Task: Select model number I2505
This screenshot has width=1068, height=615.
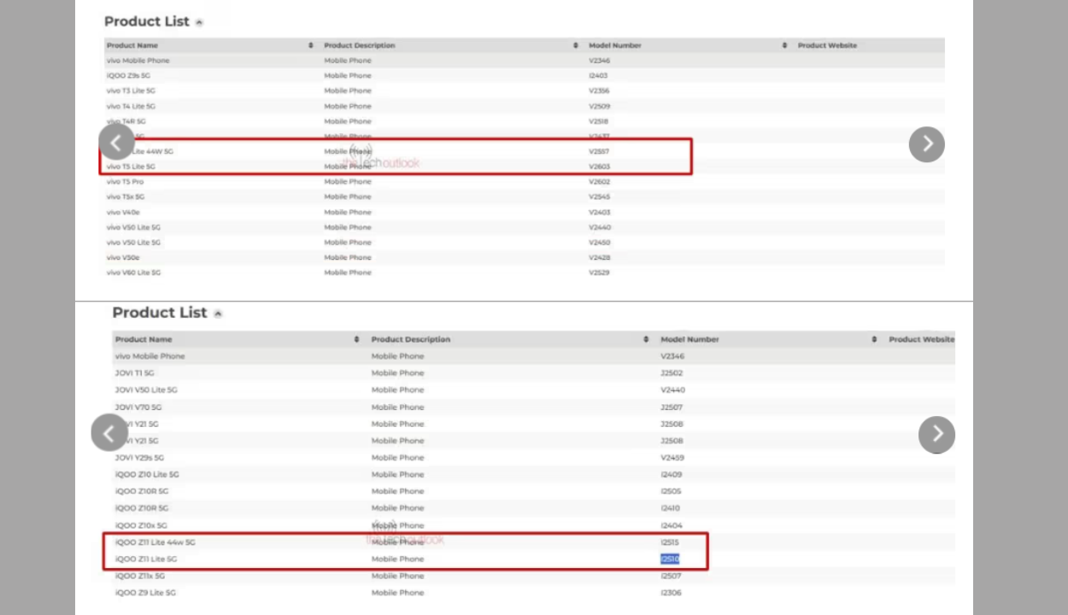Action: coord(671,492)
